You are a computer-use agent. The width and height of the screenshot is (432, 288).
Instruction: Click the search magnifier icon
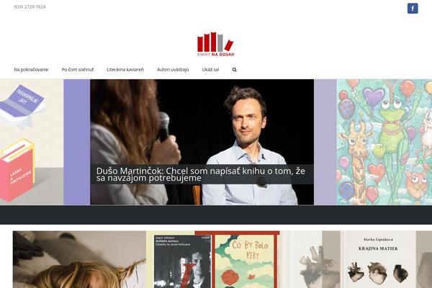(234, 70)
